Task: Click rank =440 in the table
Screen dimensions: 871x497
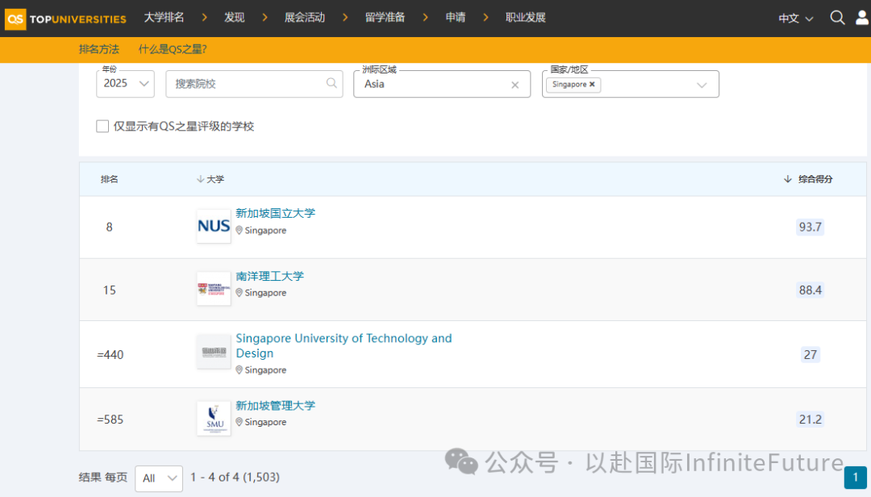Action: (x=110, y=355)
